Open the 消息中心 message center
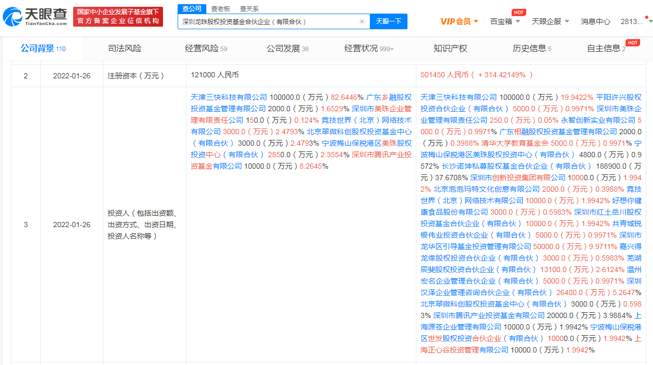The height and width of the screenshot is (365, 653). point(595,21)
